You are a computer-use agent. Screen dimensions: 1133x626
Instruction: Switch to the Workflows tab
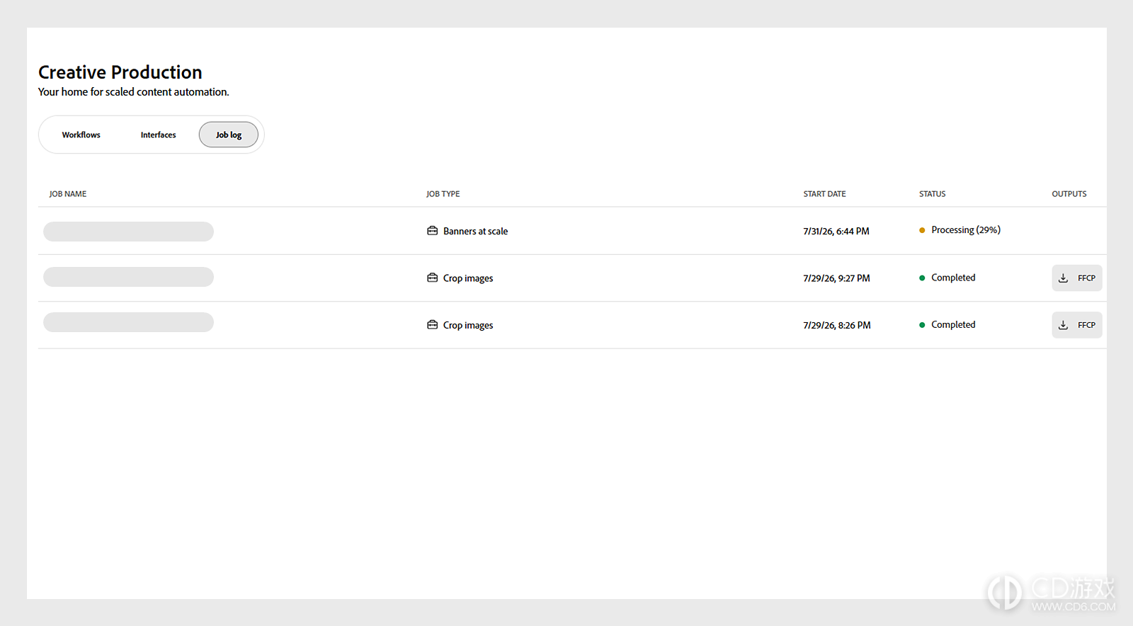81,135
